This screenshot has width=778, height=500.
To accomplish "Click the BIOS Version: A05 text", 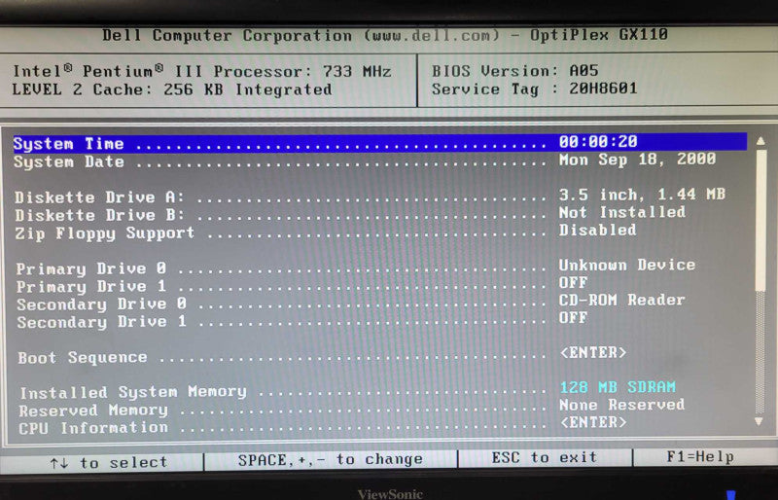I will tap(514, 70).
